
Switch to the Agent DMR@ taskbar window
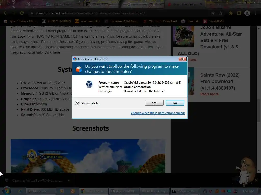tap(124, 191)
